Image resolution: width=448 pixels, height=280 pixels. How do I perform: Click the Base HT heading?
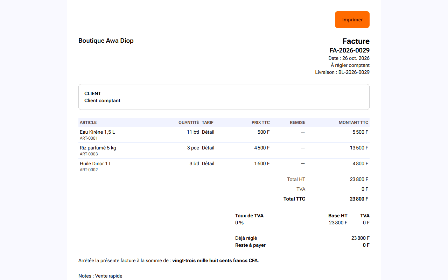(338, 216)
